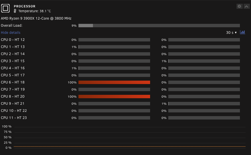Select the CPU 0 - HT 12 row label
This screenshot has width=251, height=155.
13,40
